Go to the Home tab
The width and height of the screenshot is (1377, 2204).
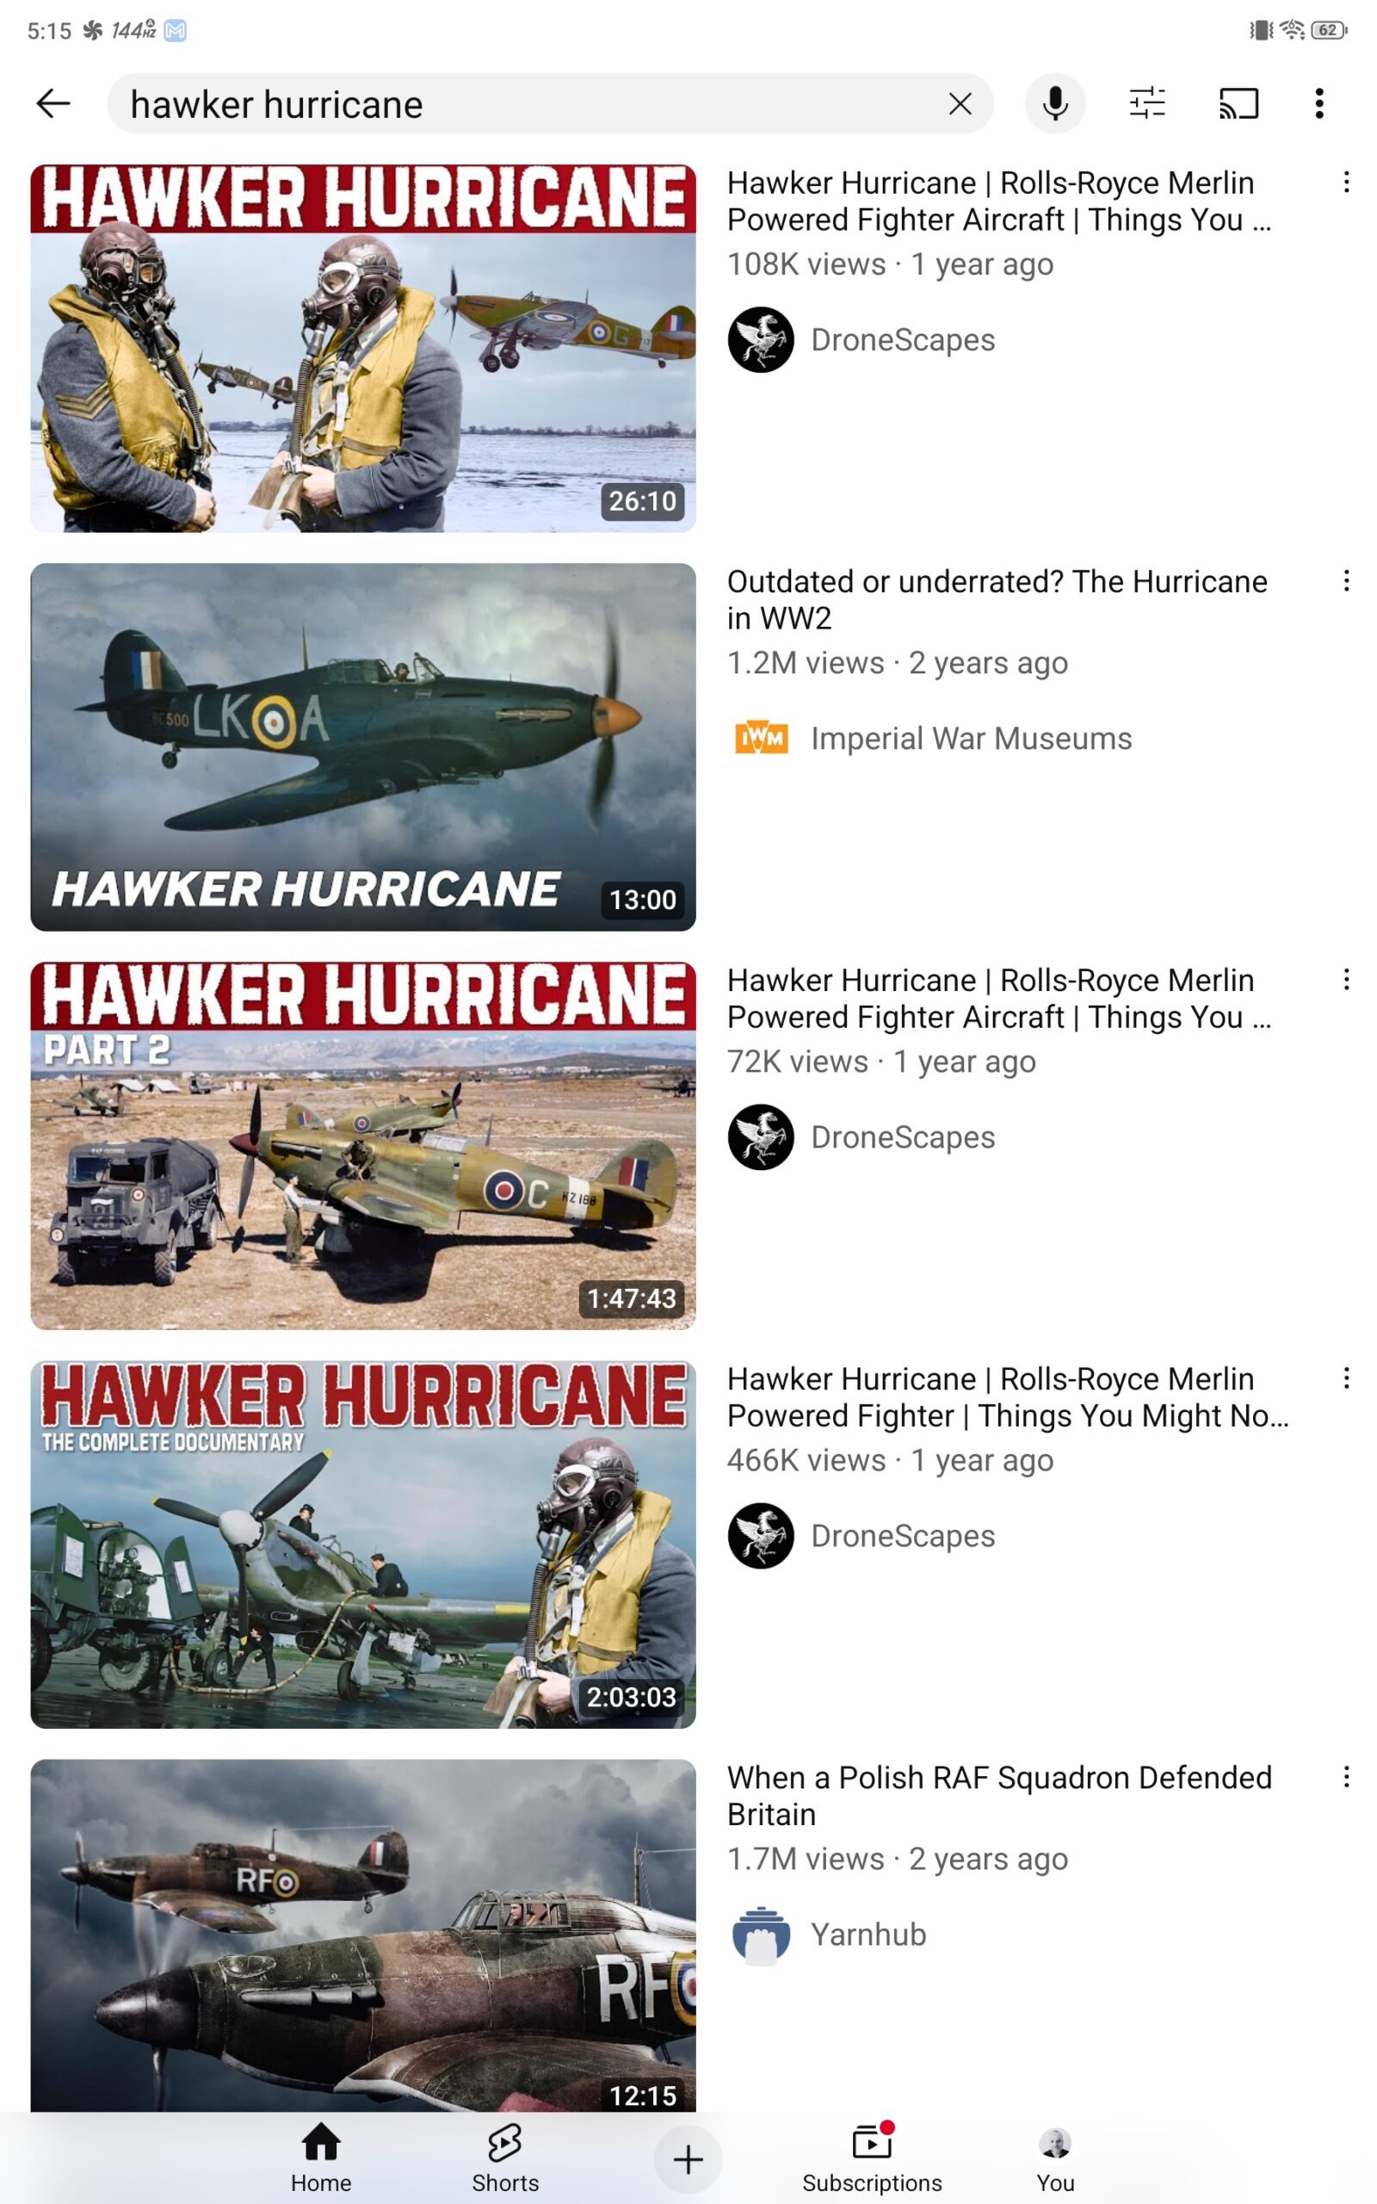(320, 2158)
